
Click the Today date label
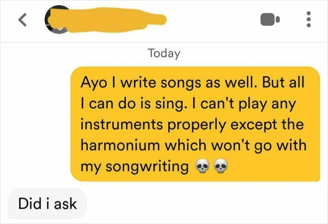pyautogui.click(x=164, y=53)
